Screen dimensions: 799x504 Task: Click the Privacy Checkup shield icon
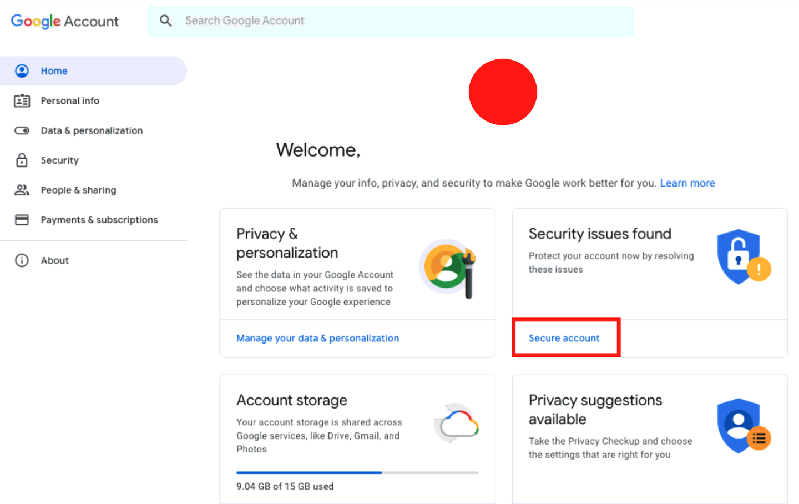coord(744,426)
